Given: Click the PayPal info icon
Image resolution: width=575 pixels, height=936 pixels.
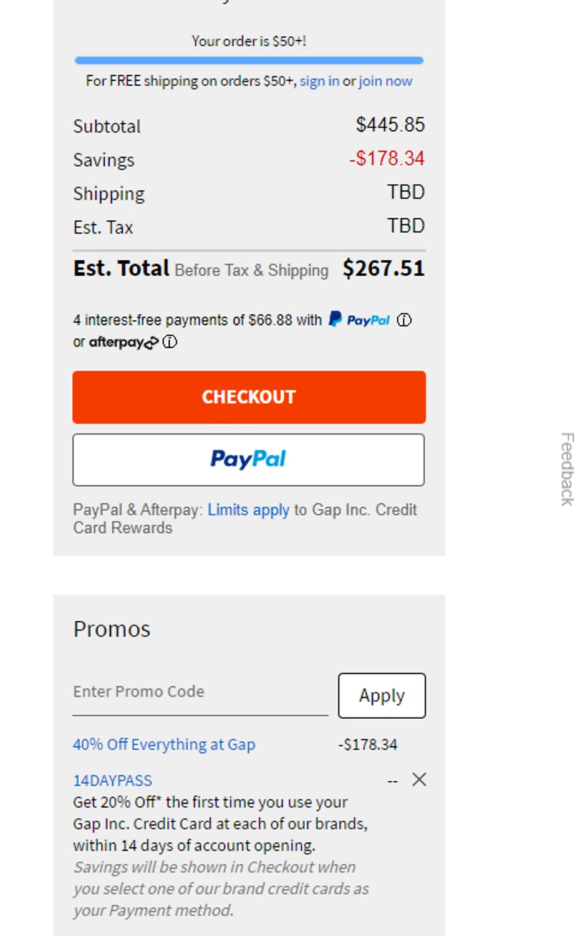Looking at the screenshot, I should point(406,321).
